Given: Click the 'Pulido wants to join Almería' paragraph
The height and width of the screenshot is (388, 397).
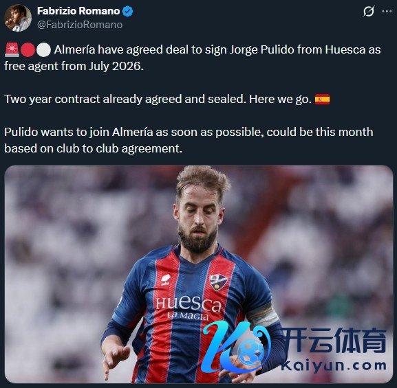Looking at the screenshot, I should click(189, 140).
